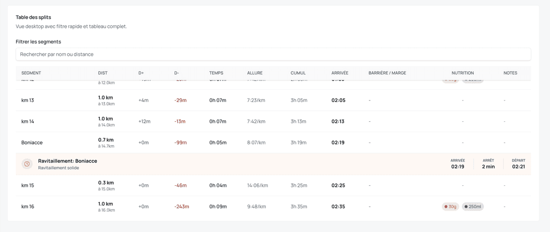The width and height of the screenshot is (550, 232).
Task: Focus the segment search field
Action: point(273,54)
